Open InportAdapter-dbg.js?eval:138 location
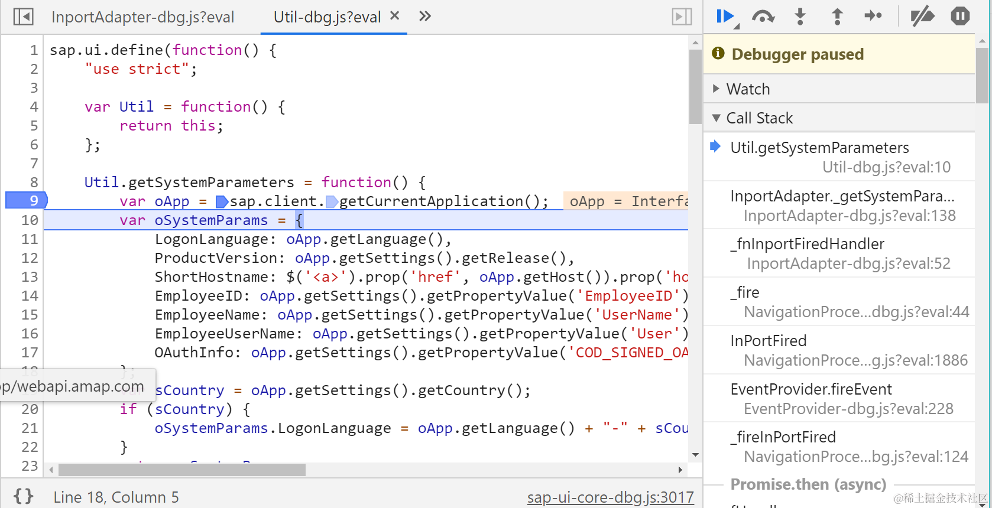This screenshot has height=508, width=992. click(x=850, y=216)
